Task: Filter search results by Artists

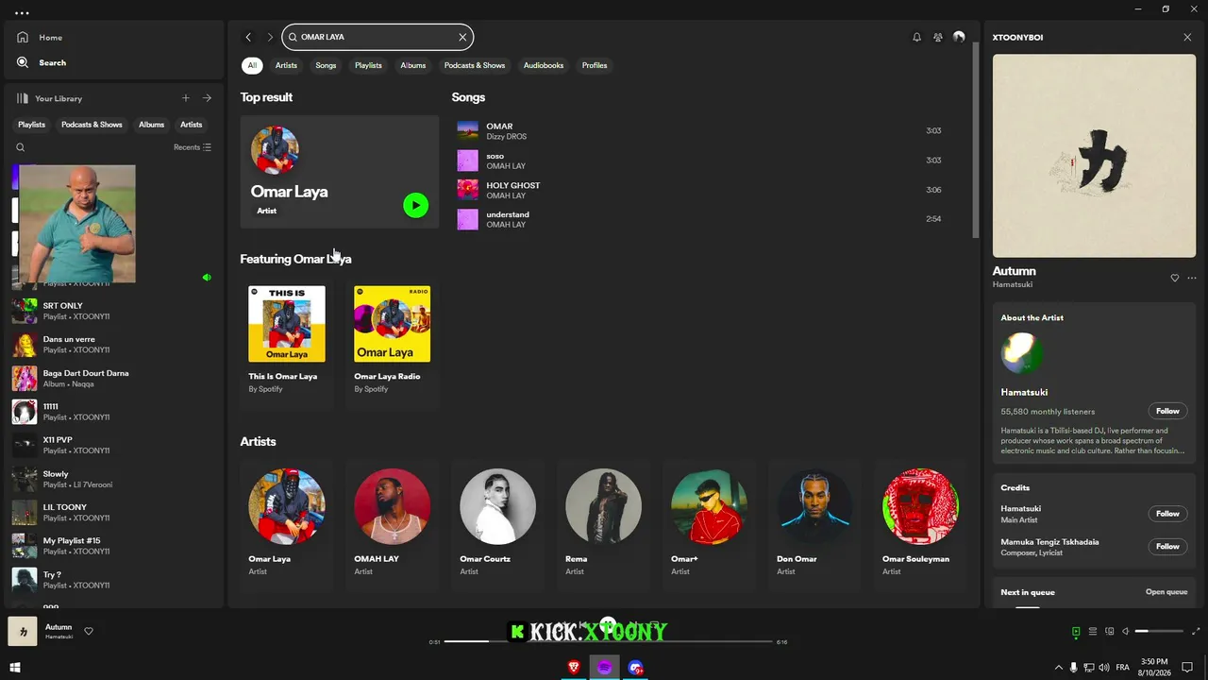Action: [286, 65]
